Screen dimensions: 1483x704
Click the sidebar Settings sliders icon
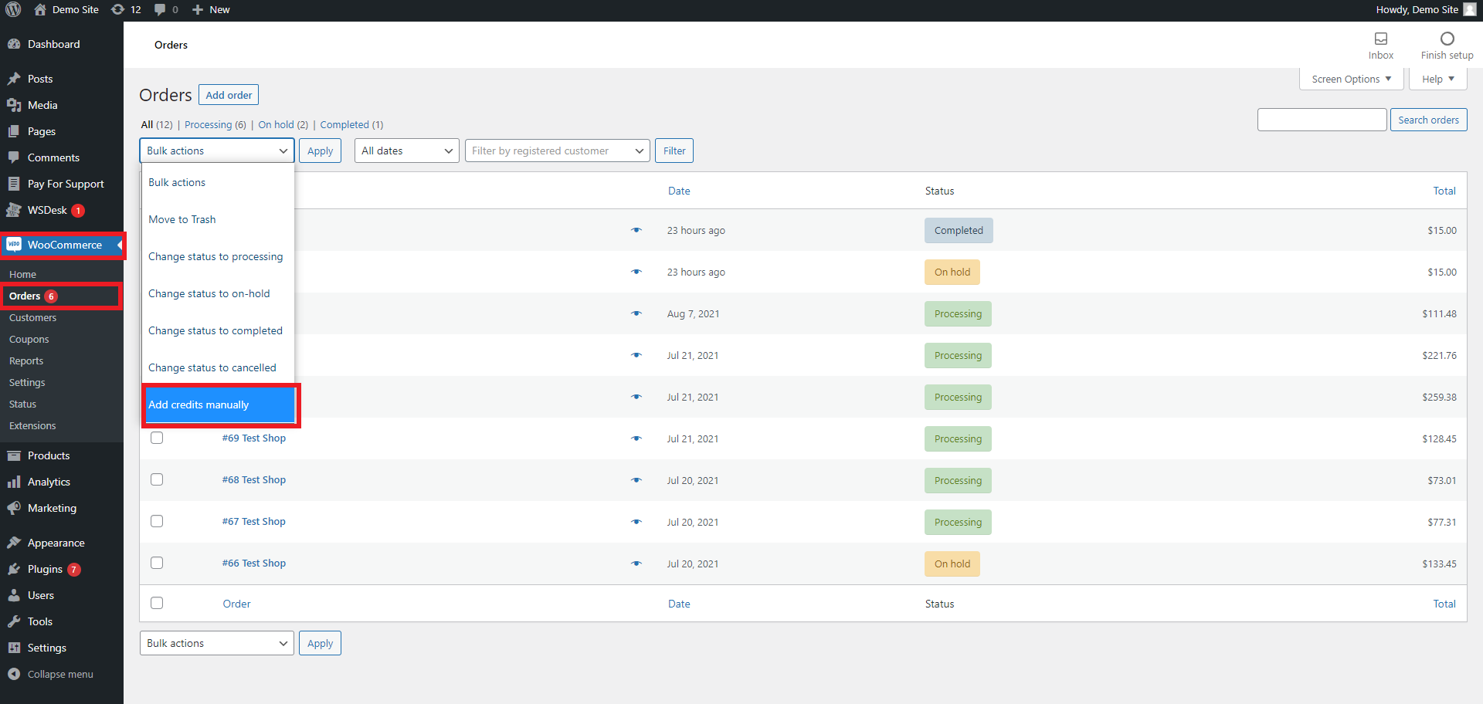point(14,648)
